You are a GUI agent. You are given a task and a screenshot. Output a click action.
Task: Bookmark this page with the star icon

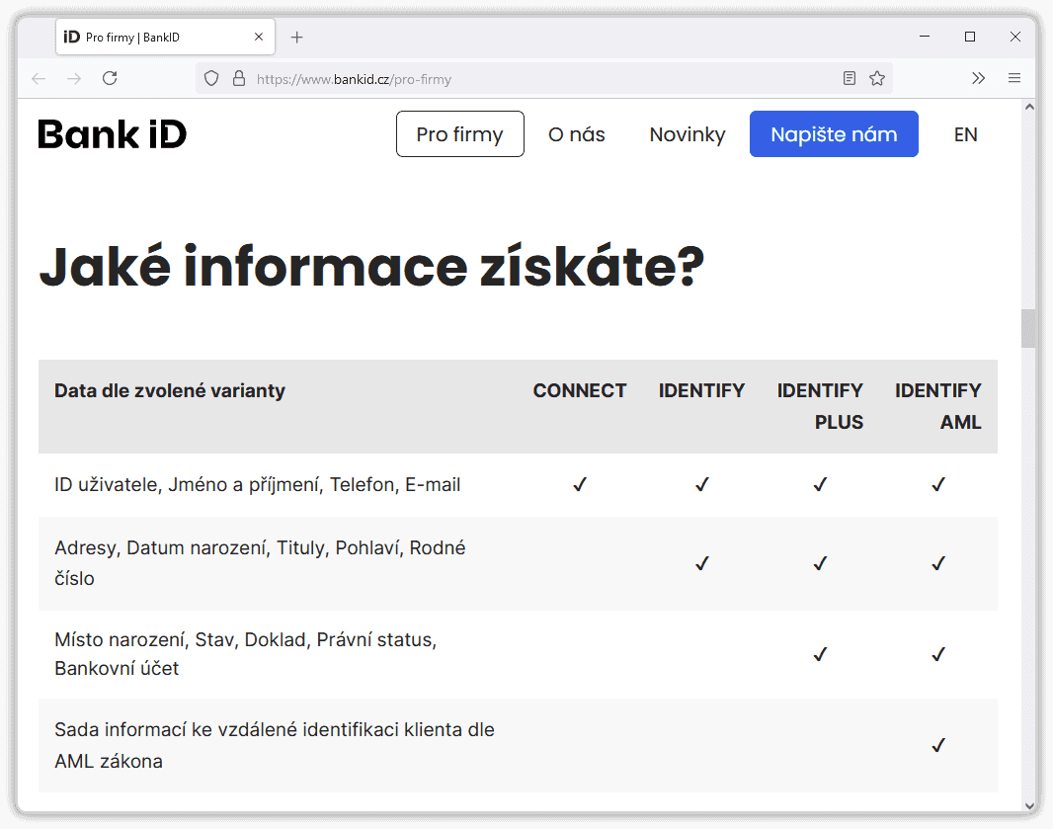pos(877,79)
